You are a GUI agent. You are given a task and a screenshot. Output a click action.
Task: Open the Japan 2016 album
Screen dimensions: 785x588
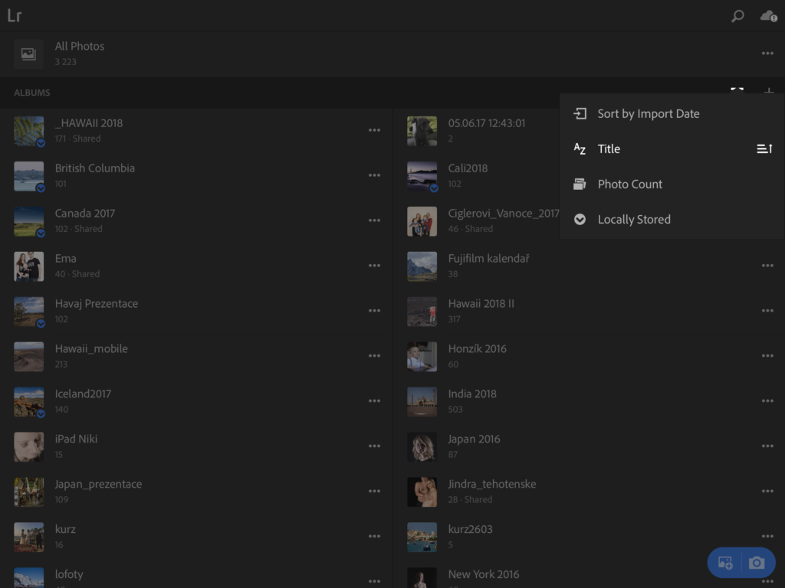click(474, 446)
